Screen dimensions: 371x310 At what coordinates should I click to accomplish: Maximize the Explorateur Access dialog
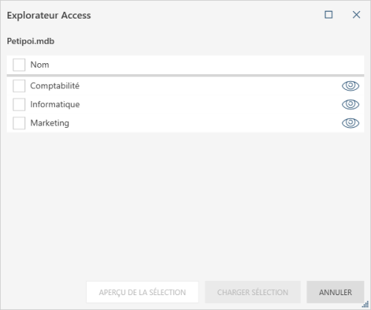pyautogui.click(x=329, y=15)
